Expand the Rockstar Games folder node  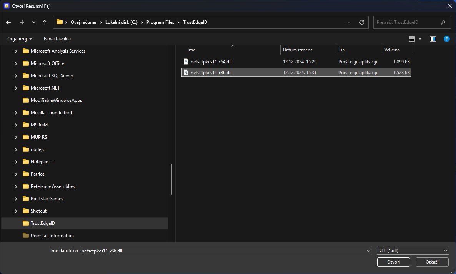pyautogui.click(x=16, y=199)
